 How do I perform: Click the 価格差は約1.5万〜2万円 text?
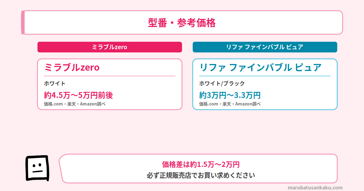(201, 165)
